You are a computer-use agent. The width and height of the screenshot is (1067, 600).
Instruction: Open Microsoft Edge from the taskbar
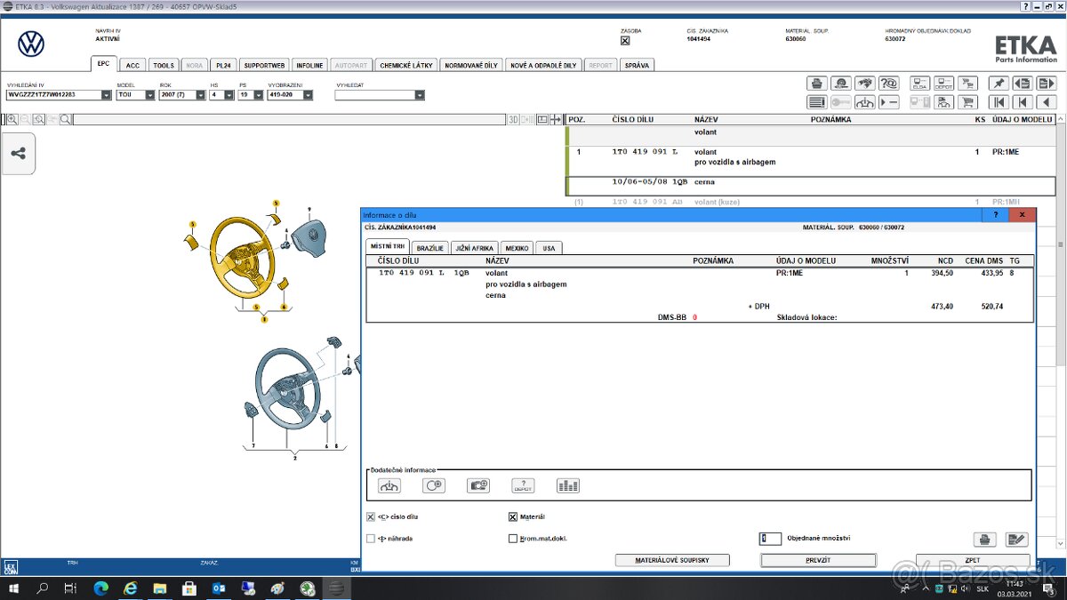coord(100,588)
